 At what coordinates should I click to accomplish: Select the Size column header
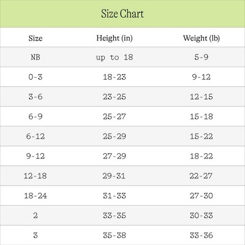[x=36, y=39]
